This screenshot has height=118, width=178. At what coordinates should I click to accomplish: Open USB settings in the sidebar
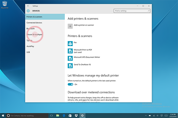pyautogui.click(x=45, y=52)
